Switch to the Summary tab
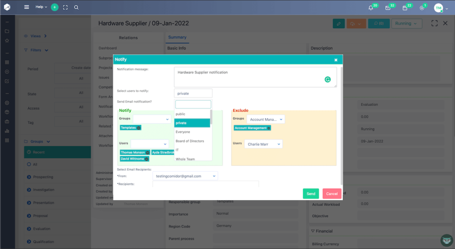Viewport: 455px width, 249px height. click(x=177, y=37)
